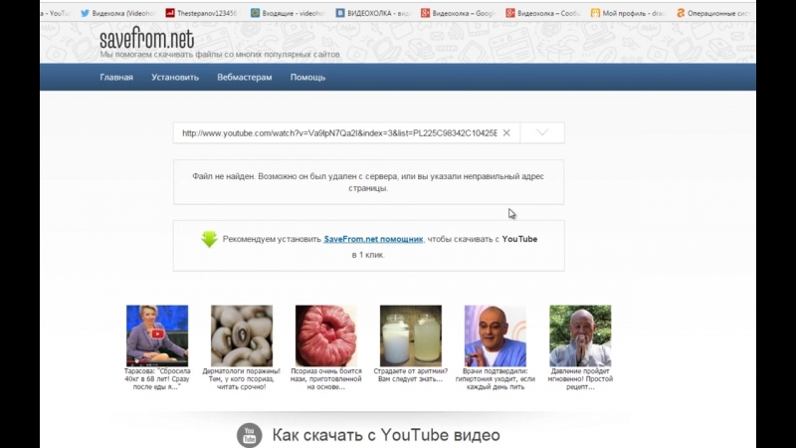Screen dimensions: 796x448
Task: Open ad text 'Тарасова: "Сбросила 40кг в 68 лет!'
Action: [x=157, y=379]
